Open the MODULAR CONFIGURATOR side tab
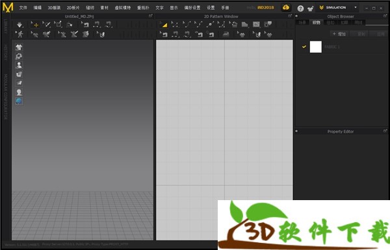The height and width of the screenshot is (250, 390). (x=5, y=97)
